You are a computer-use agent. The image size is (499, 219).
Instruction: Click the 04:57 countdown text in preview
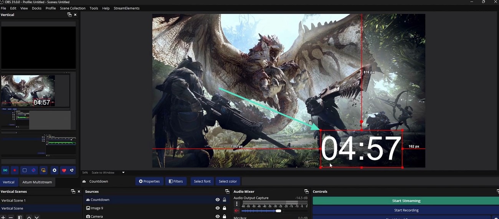click(x=361, y=149)
